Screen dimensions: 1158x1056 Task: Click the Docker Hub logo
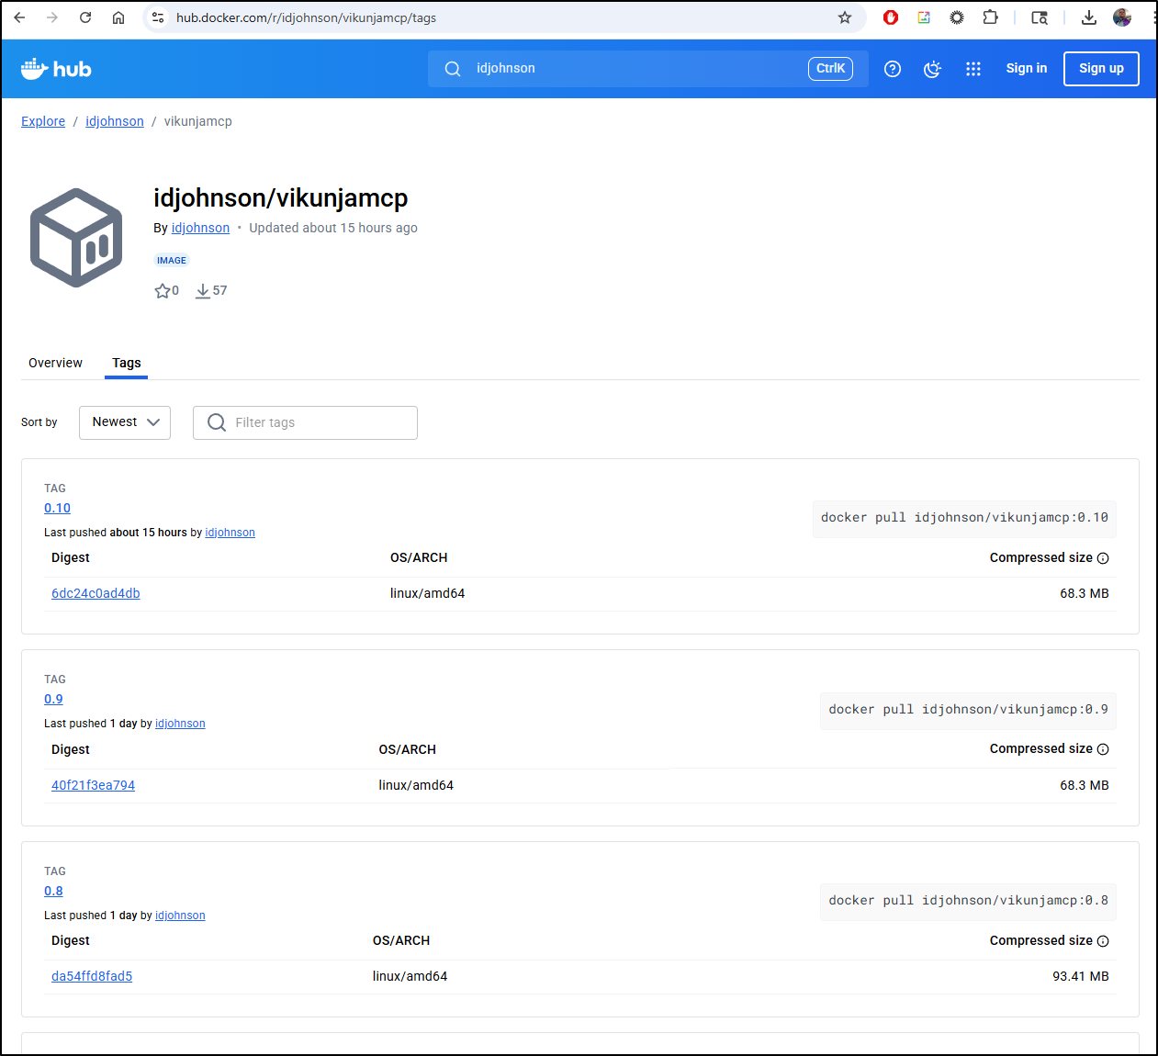pos(56,69)
